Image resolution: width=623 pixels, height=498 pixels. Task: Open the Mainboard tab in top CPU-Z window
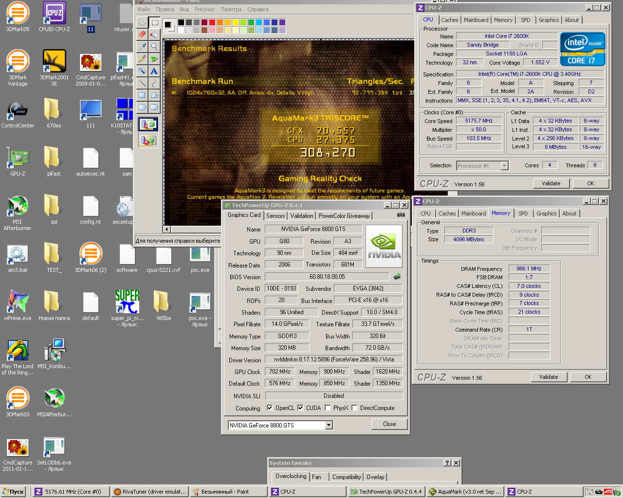476,20
